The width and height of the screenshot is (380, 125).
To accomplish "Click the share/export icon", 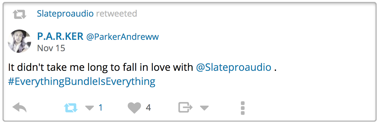I will coord(185,108).
